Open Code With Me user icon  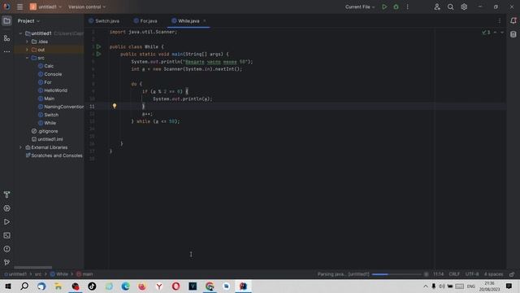(x=437, y=7)
